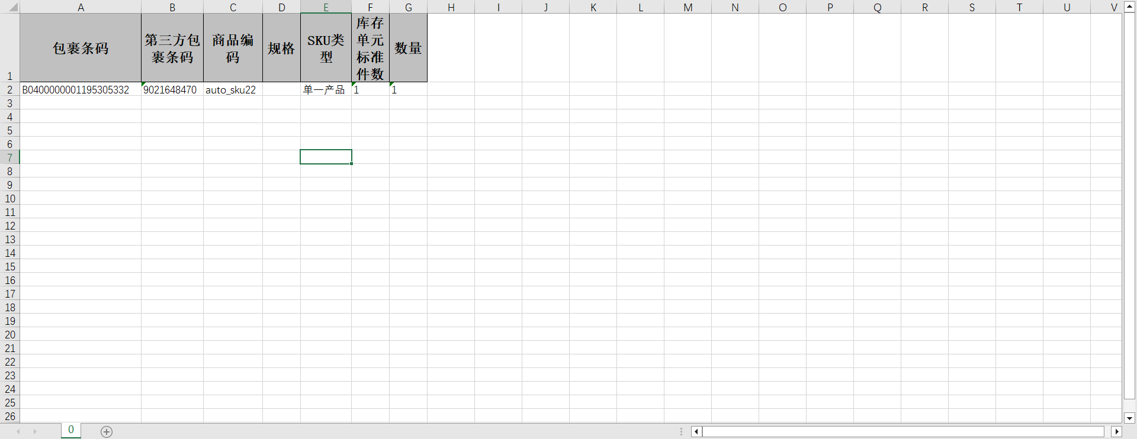Select cell F2 with value 1
The height and width of the screenshot is (439, 1137).
click(370, 89)
